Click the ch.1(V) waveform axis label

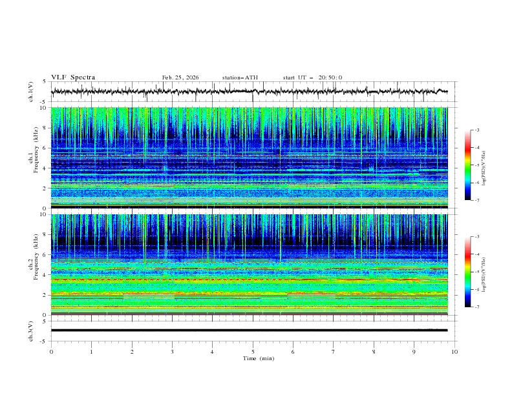coord(31,92)
